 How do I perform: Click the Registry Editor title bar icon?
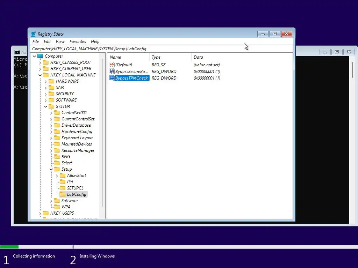tap(33, 34)
